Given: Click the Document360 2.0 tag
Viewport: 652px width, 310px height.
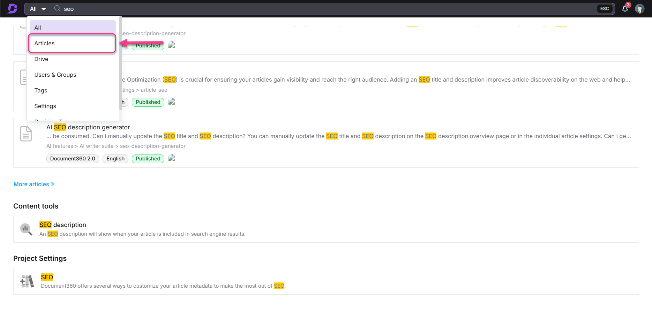Looking at the screenshot, I should pos(73,159).
